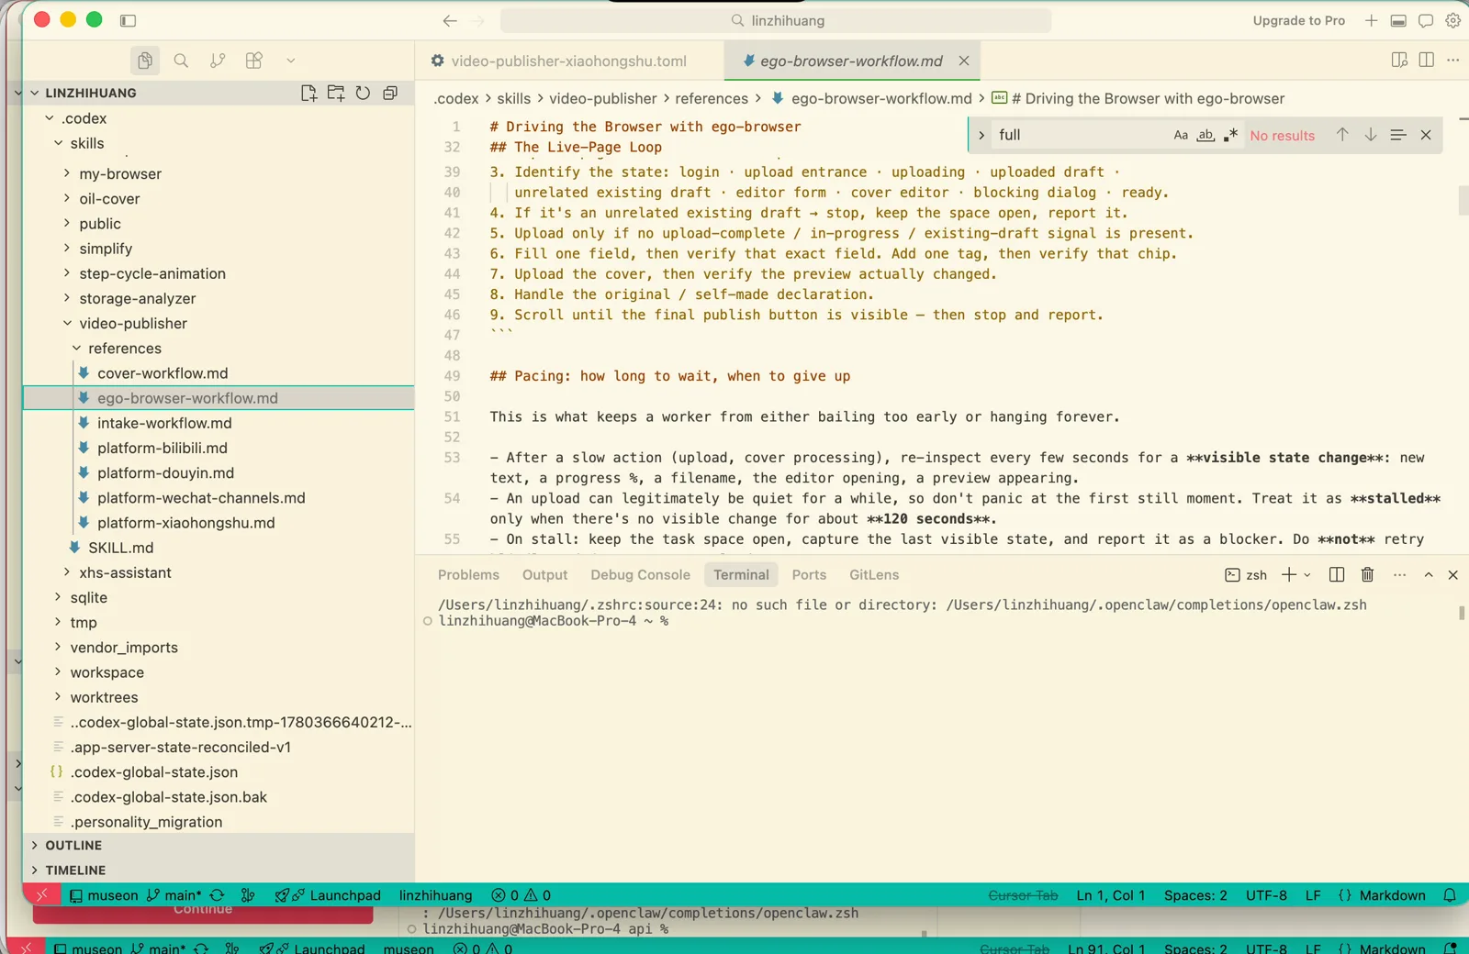
Task: Show errors and warnings count
Action: (x=521, y=895)
